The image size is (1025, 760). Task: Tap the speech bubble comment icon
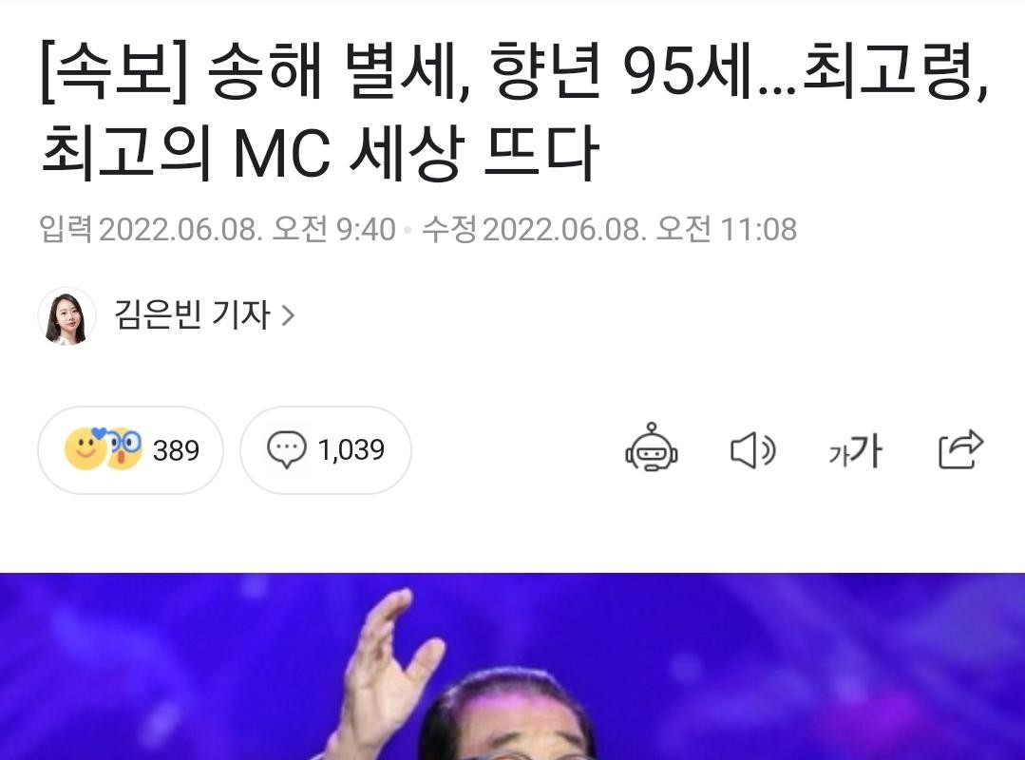[286, 449]
